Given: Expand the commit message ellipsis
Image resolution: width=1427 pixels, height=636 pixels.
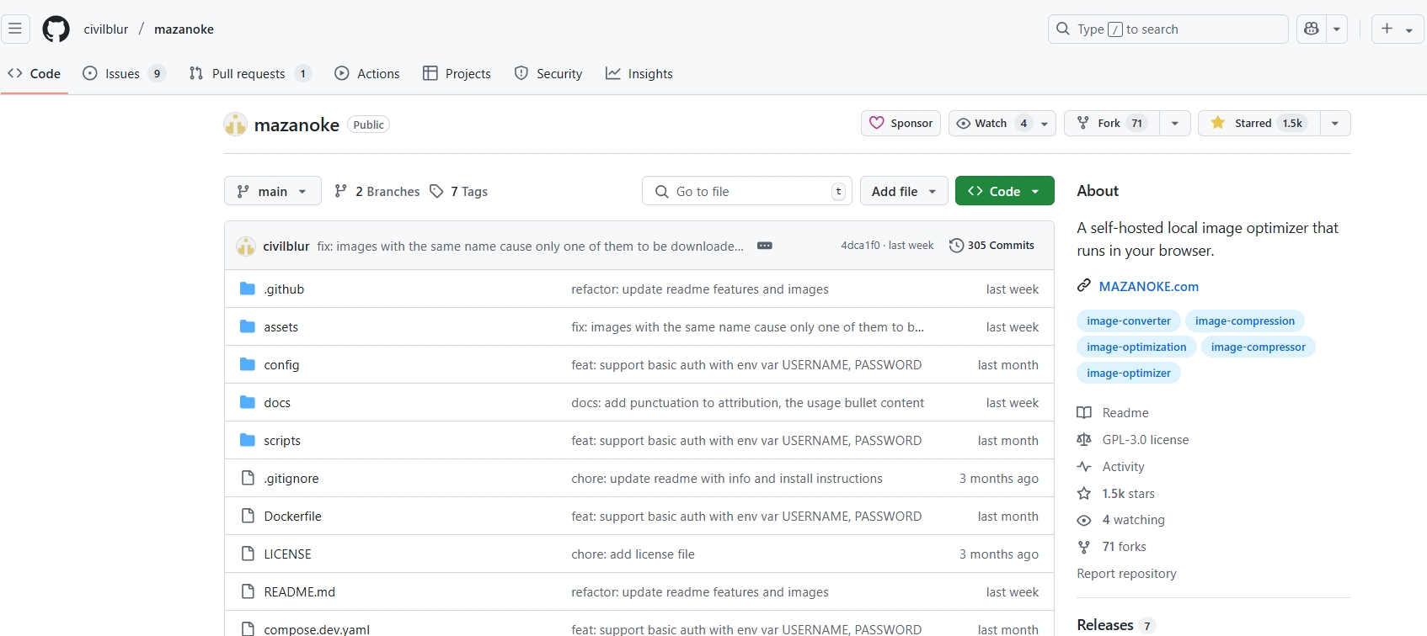Looking at the screenshot, I should click(765, 246).
